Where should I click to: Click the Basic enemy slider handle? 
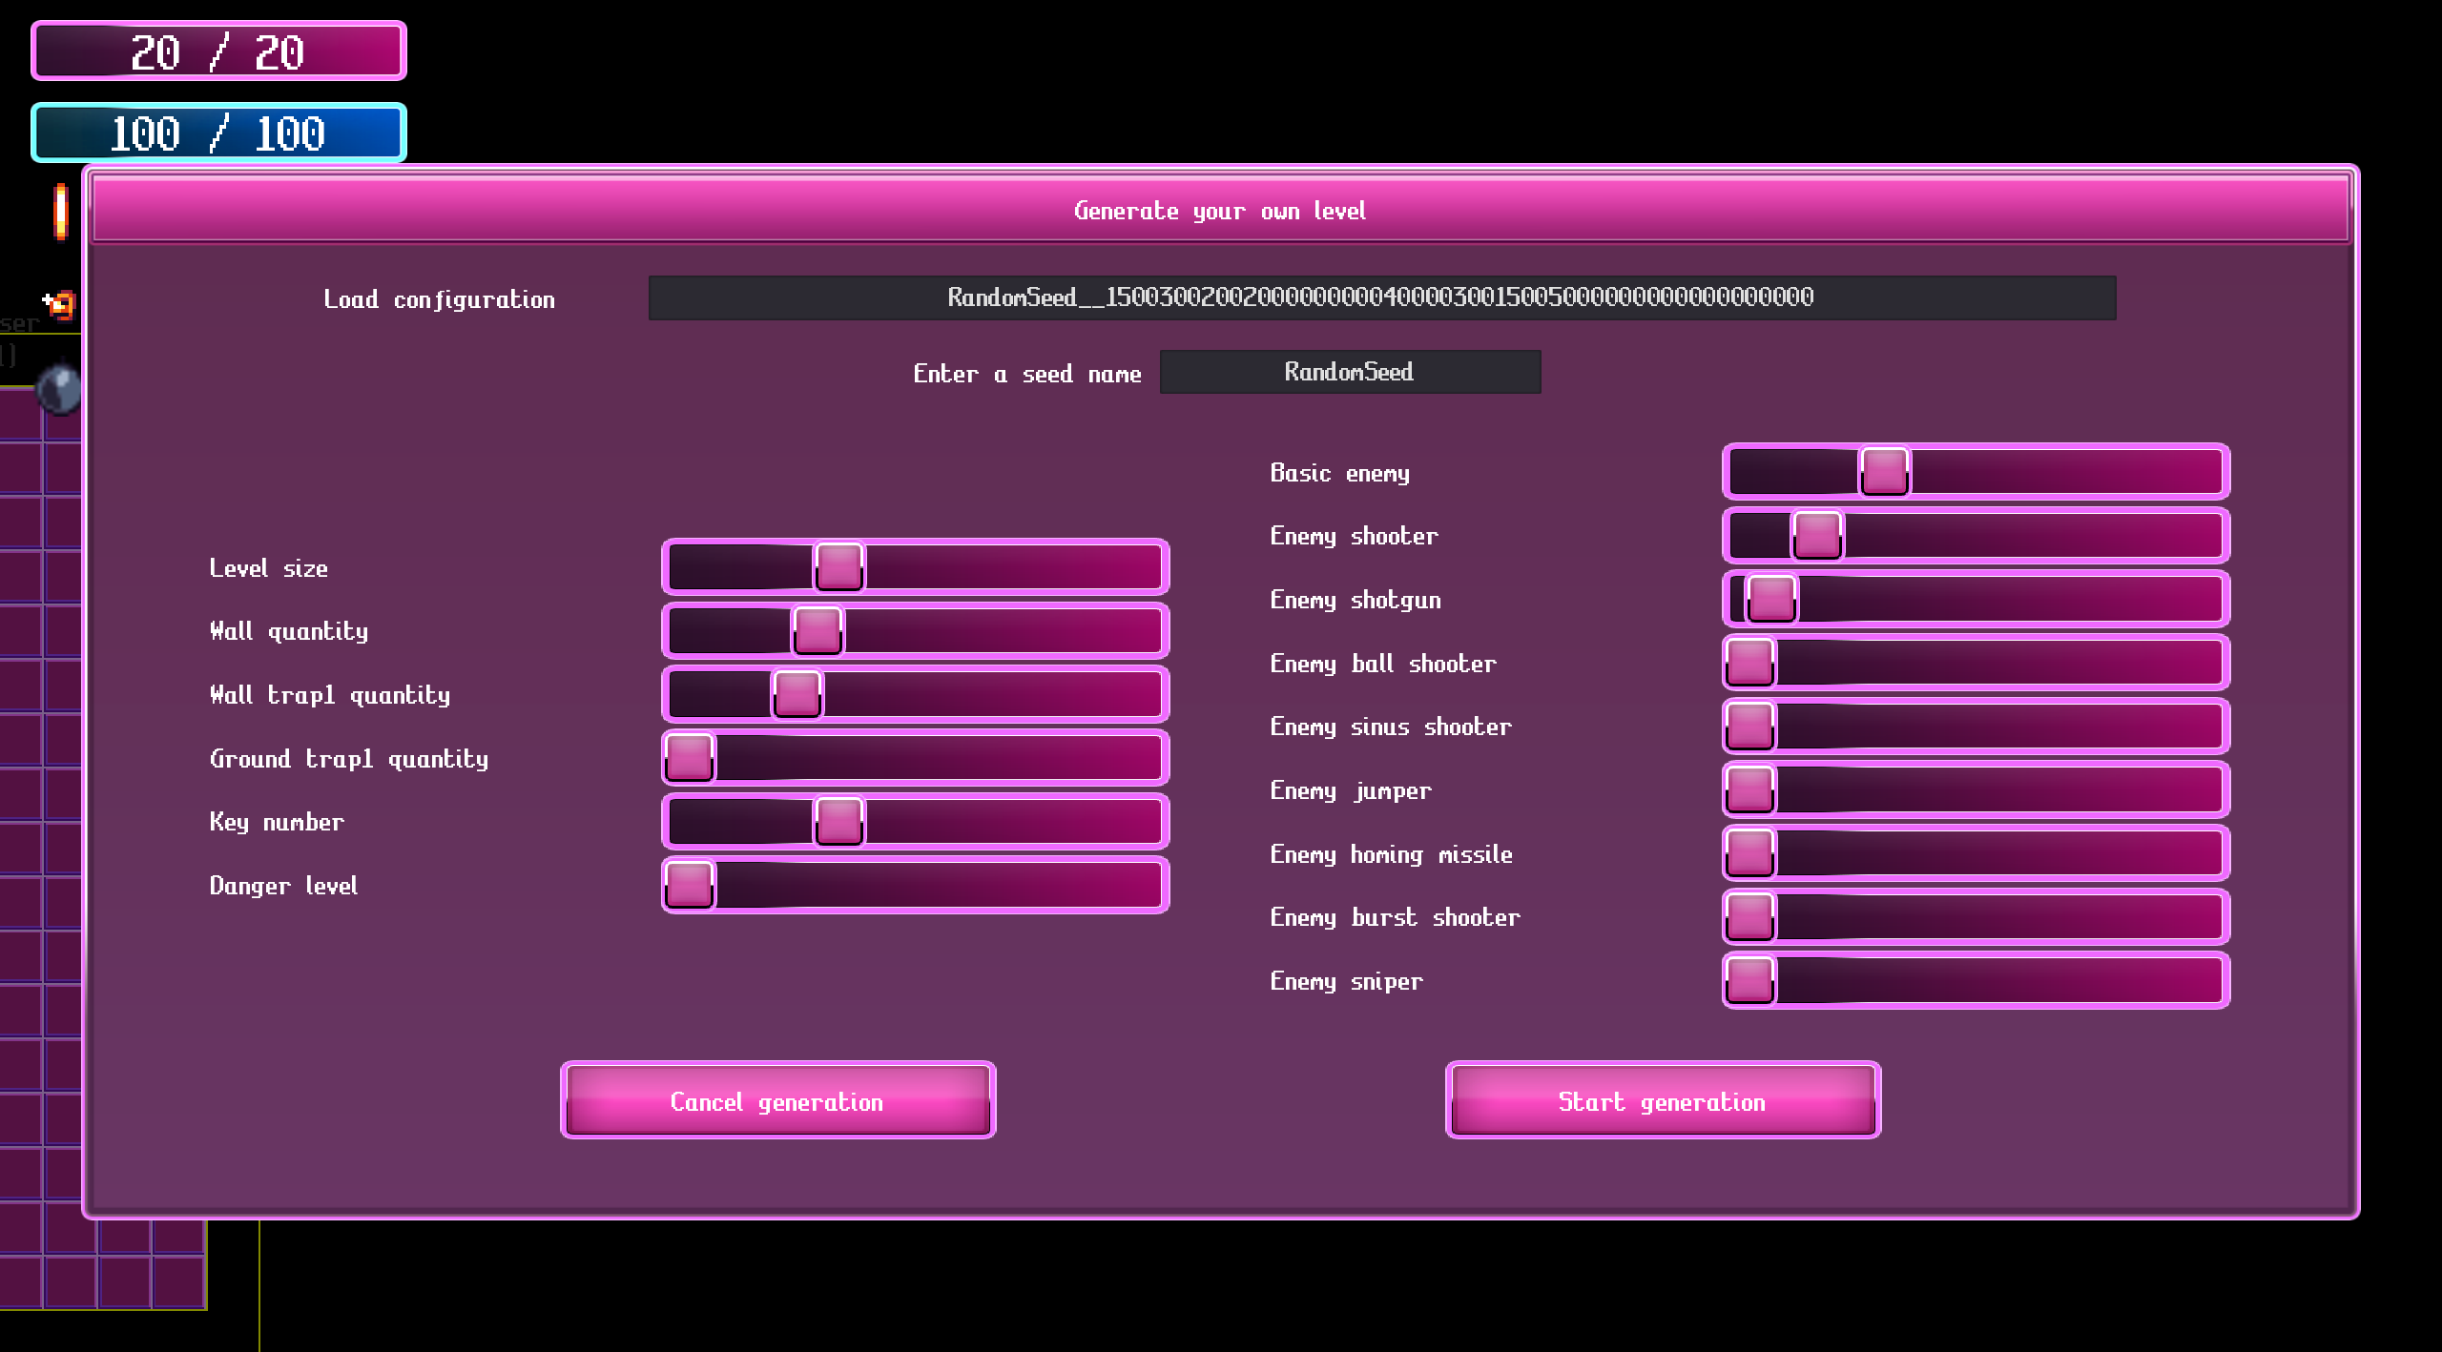(x=1884, y=471)
